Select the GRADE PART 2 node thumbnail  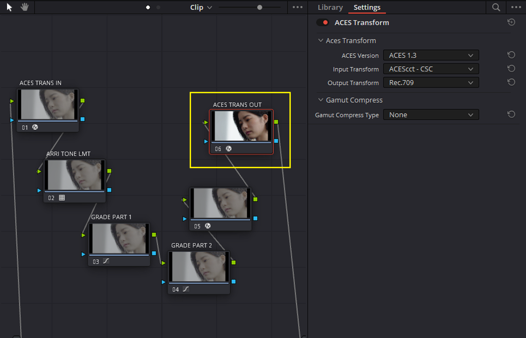[199, 267]
